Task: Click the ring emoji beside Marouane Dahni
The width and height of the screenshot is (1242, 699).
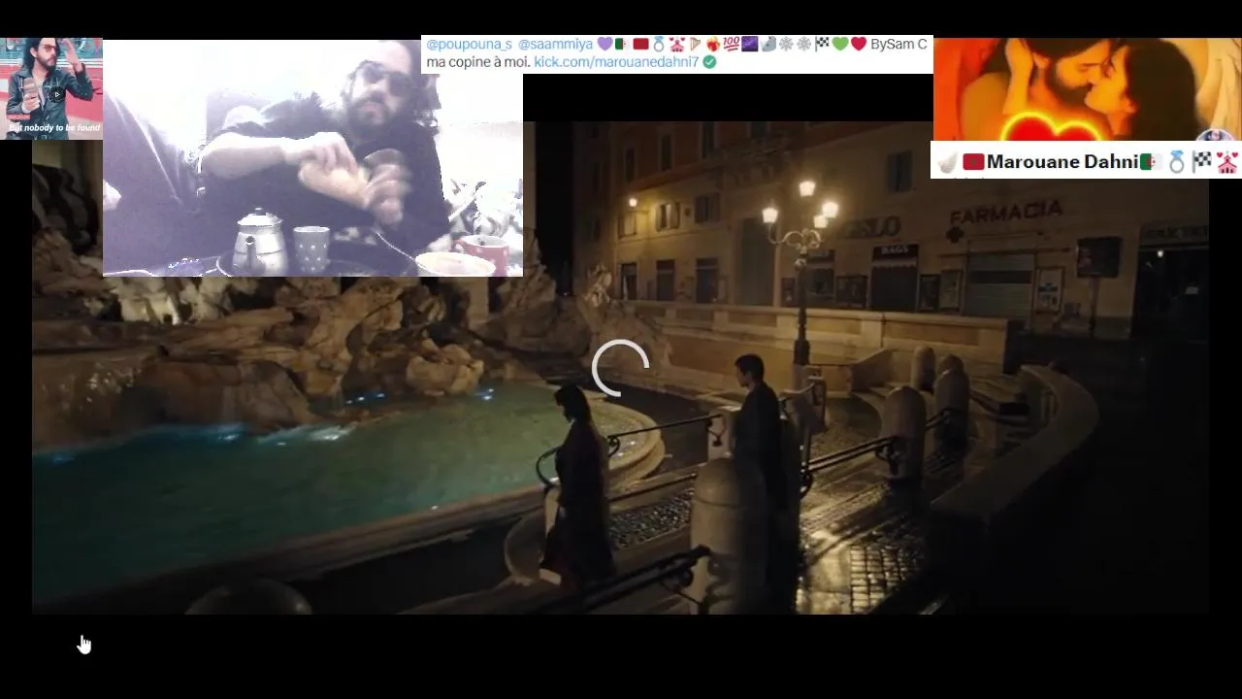Action: [1177, 162]
